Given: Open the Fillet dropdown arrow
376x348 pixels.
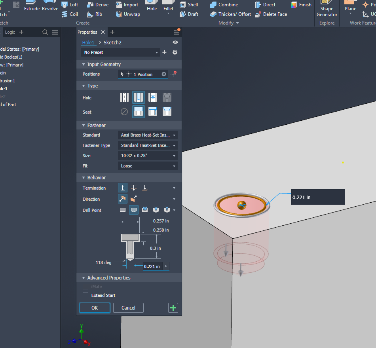Looking at the screenshot, I should point(168,14).
